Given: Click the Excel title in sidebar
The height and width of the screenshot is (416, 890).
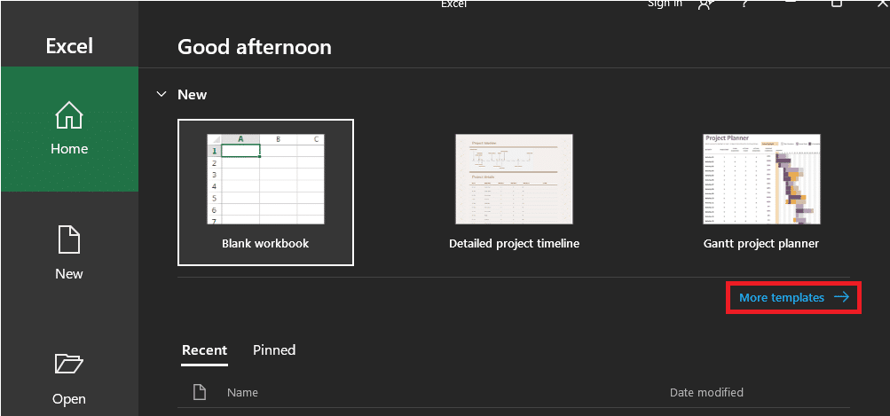Looking at the screenshot, I should pos(69,46).
